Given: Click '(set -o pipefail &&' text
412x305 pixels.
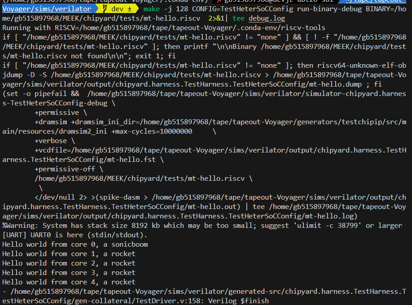Looking at the screenshot, I should (41, 94).
